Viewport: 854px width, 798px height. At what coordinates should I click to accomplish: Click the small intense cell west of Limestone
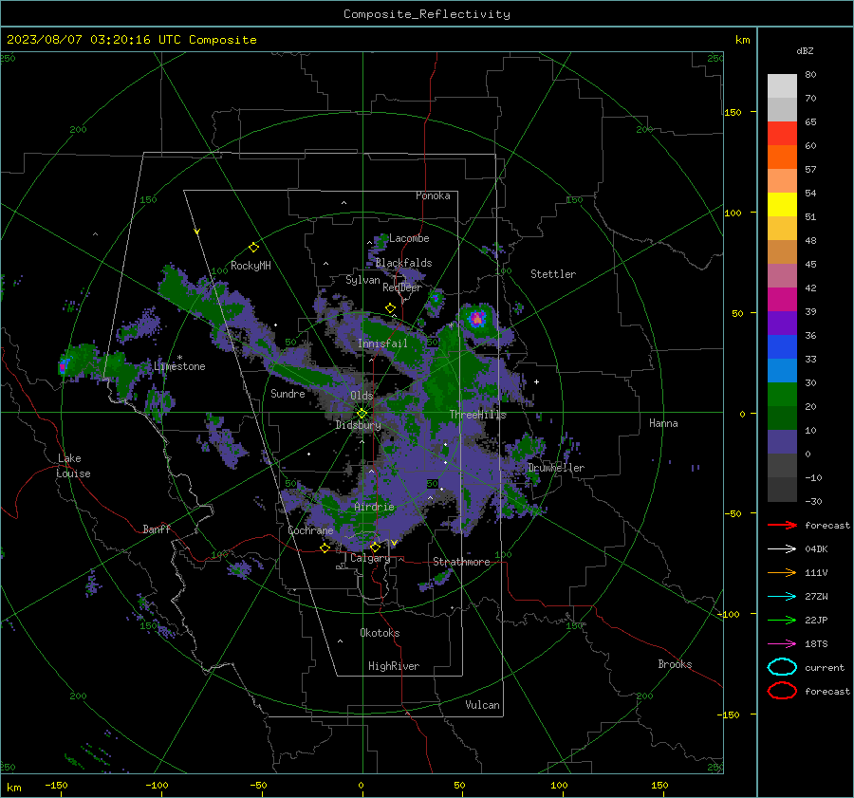tap(63, 366)
